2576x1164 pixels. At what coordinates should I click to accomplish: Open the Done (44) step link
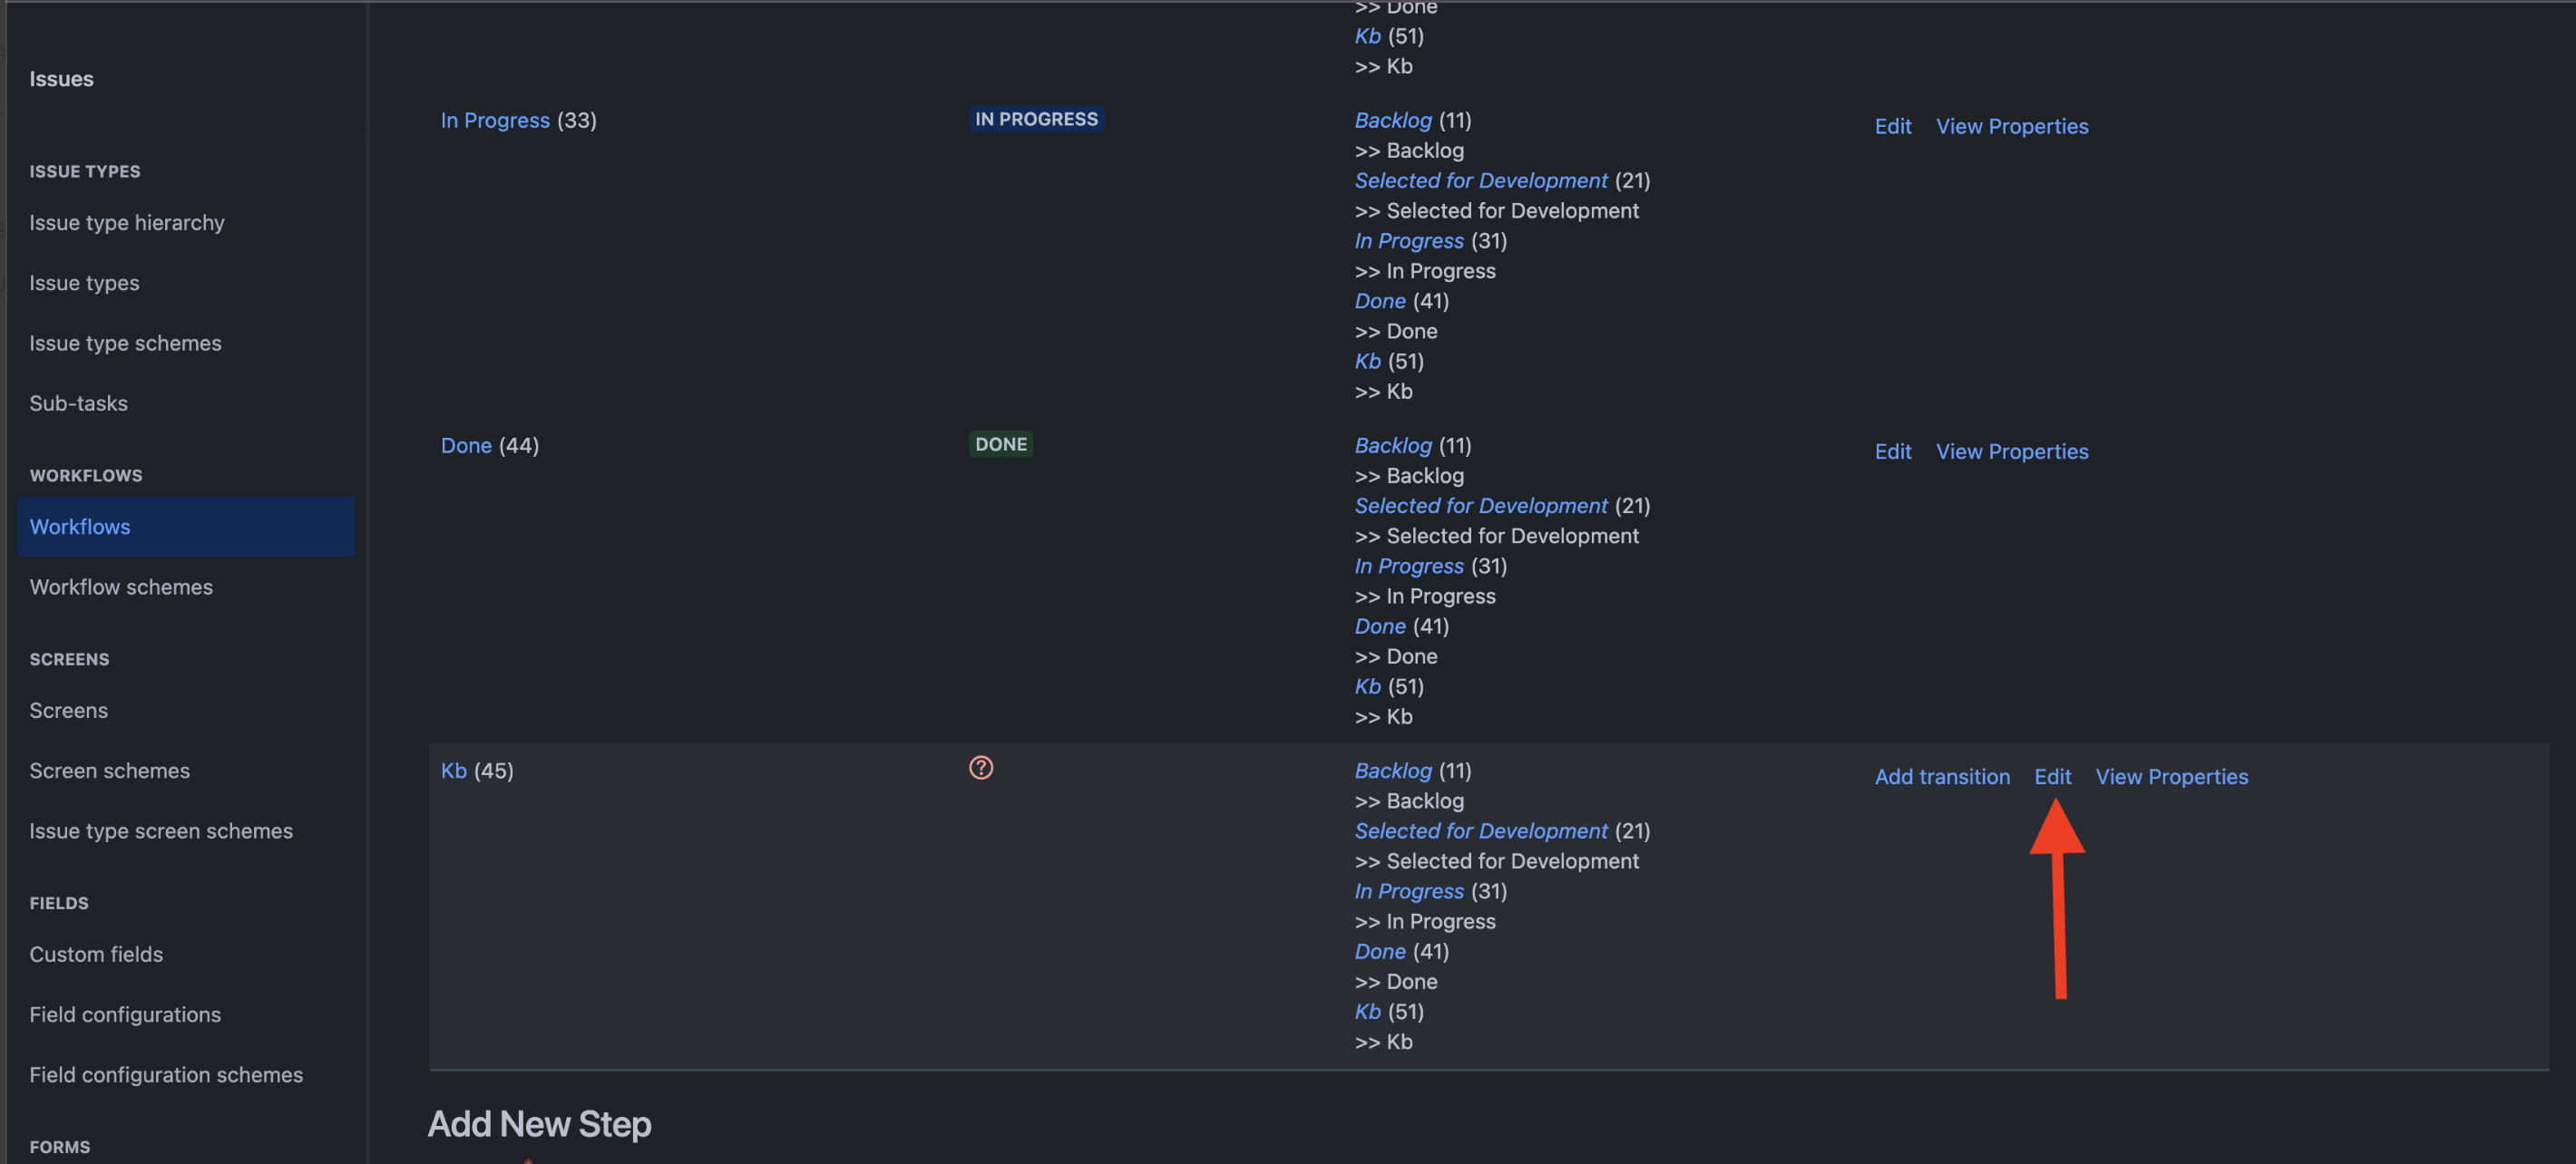click(x=466, y=446)
